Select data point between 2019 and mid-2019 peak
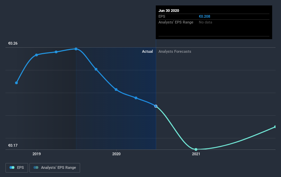The height and width of the screenshot is (177, 281). (x=56, y=52)
